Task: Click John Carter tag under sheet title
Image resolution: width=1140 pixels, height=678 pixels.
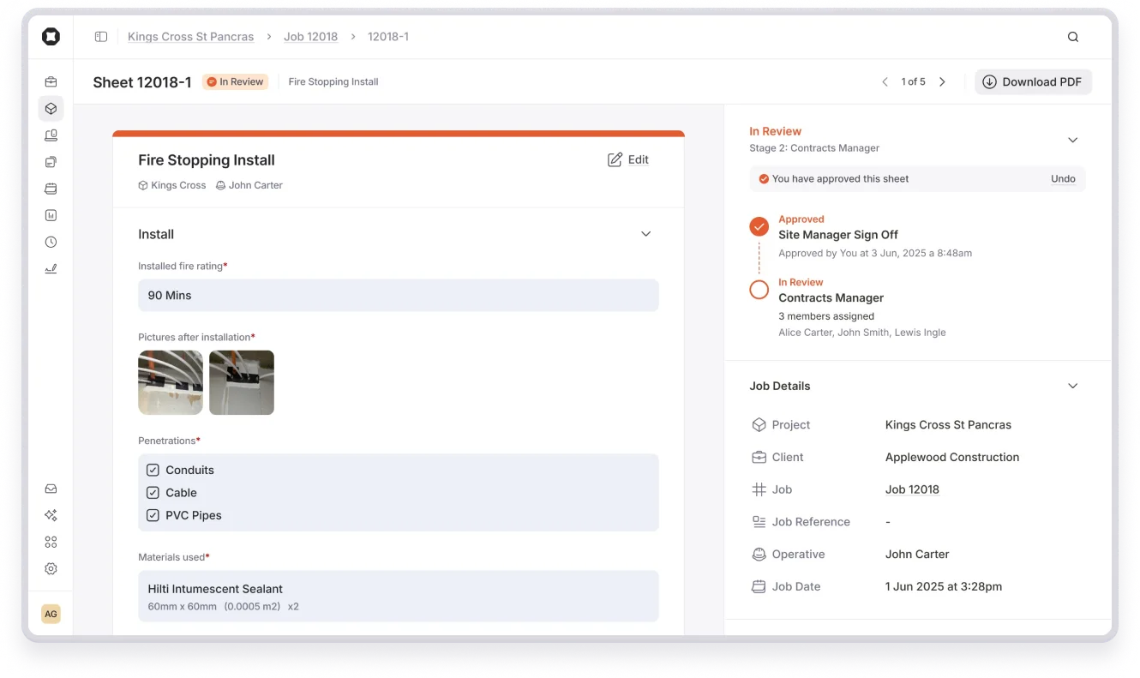Action: pyautogui.click(x=249, y=185)
